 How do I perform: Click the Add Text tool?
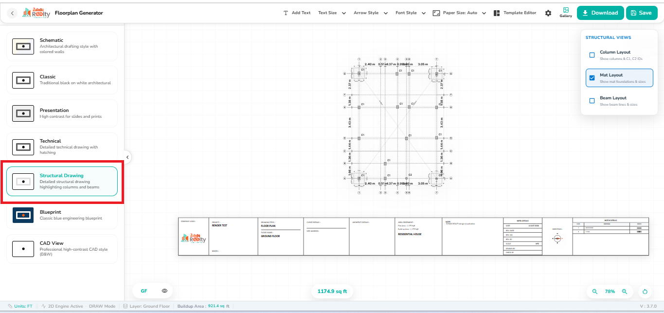pos(297,13)
